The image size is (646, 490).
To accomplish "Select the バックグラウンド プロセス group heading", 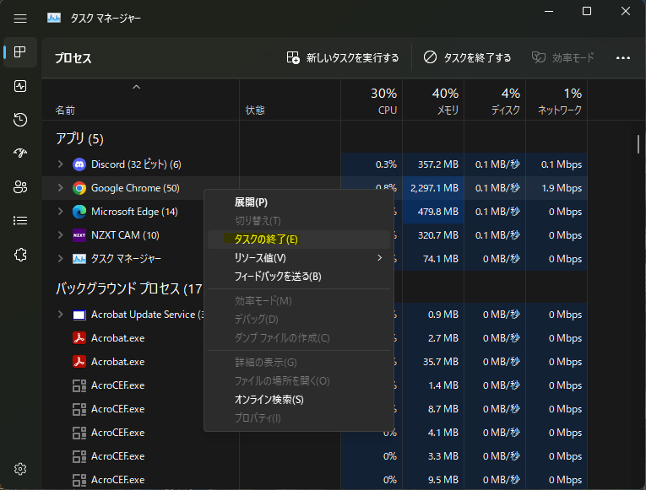I will (129, 288).
